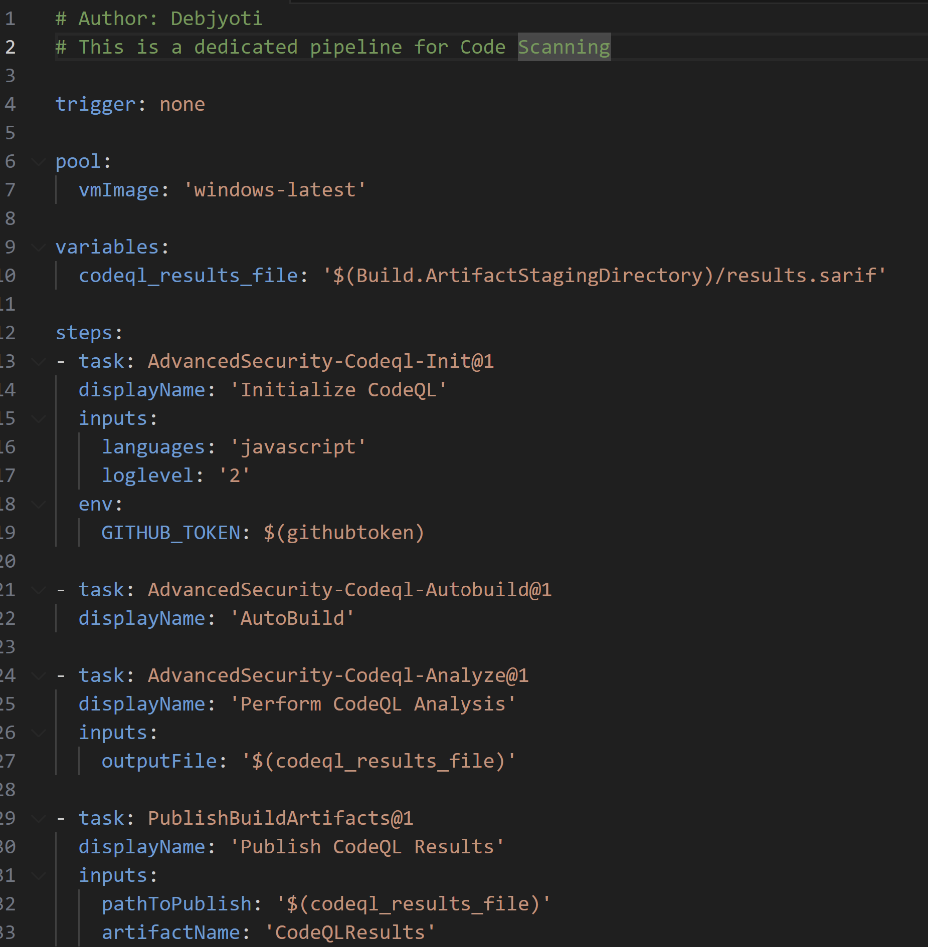The image size is (928, 947).
Task: Collapse the pool section fold chevron
Action: pyautogui.click(x=38, y=162)
